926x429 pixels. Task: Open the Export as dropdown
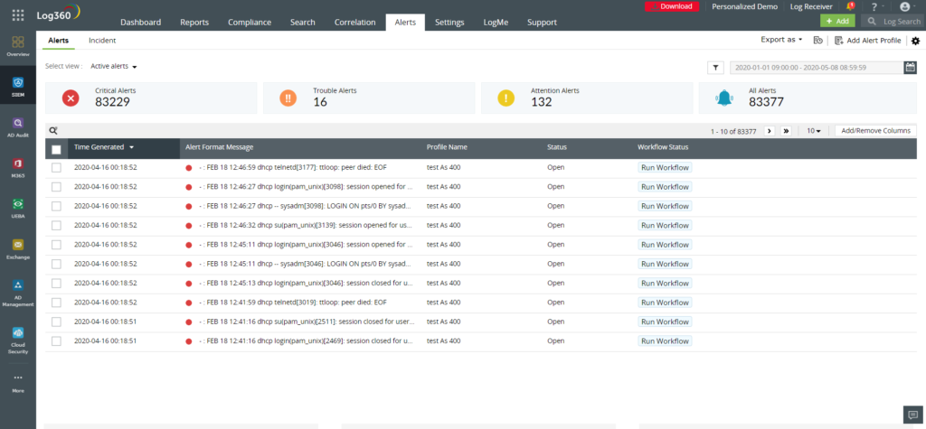click(x=781, y=40)
